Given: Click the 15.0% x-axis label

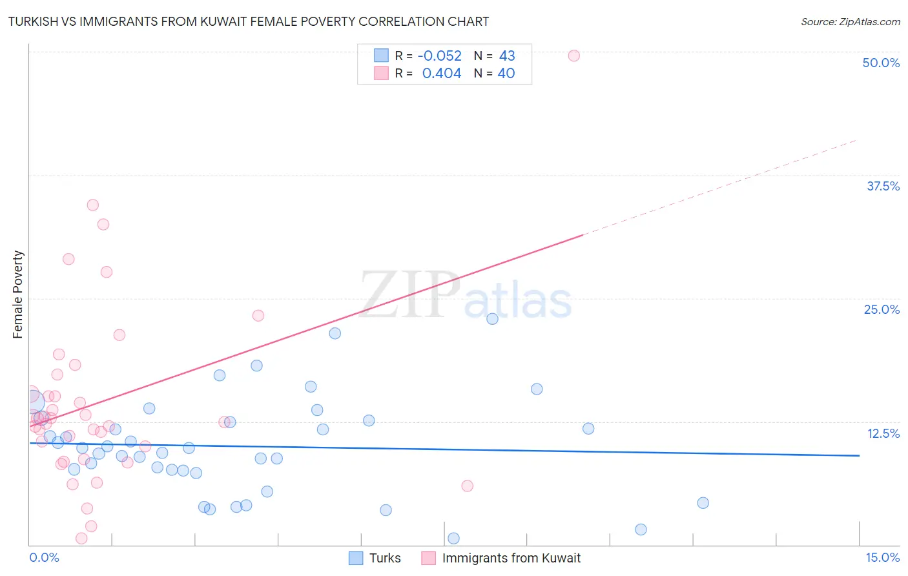Looking at the screenshot, I should [882, 557].
